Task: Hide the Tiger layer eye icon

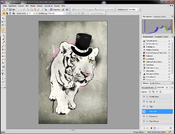Action: click(144, 106)
